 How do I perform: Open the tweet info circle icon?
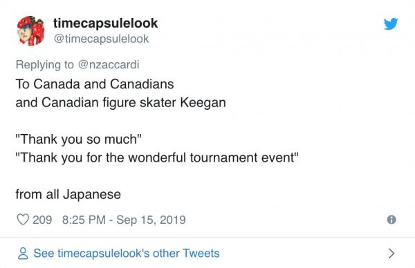(391, 220)
